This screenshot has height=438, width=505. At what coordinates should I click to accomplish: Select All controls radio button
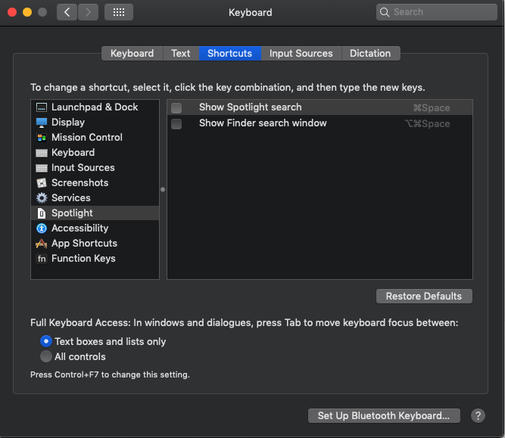click(46, 356)
